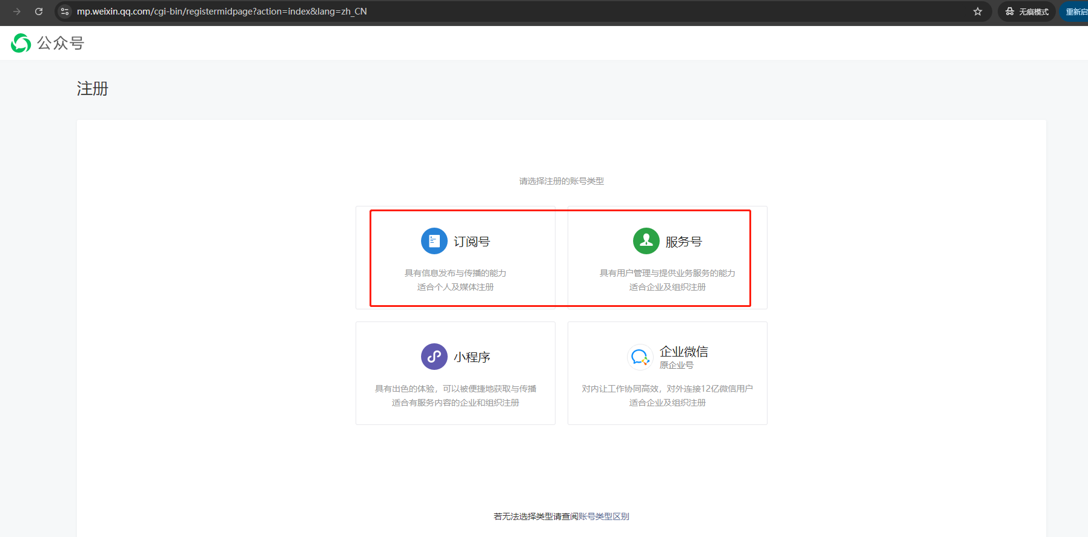Click the green 服务号 person icon
Screen dimensions: 1088x537
pos(646,241)
